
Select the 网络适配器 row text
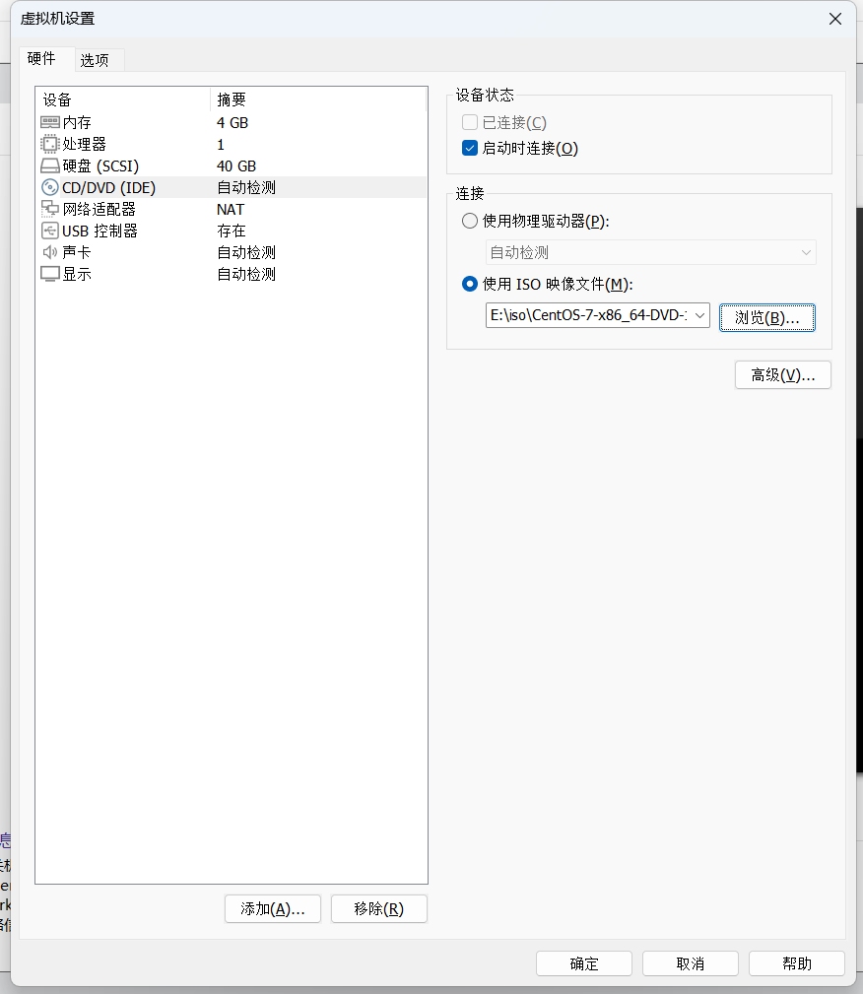[99, 209]
